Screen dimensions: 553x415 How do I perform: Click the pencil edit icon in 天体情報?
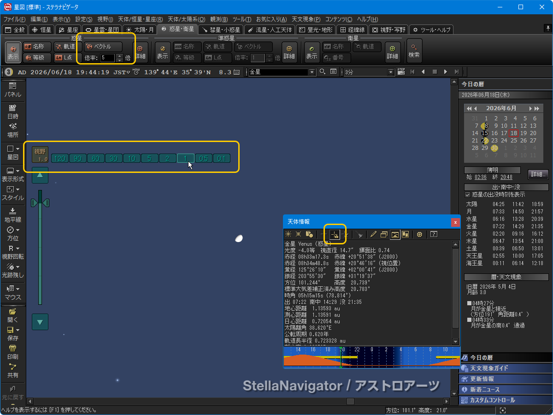click(x=373, y=235)
